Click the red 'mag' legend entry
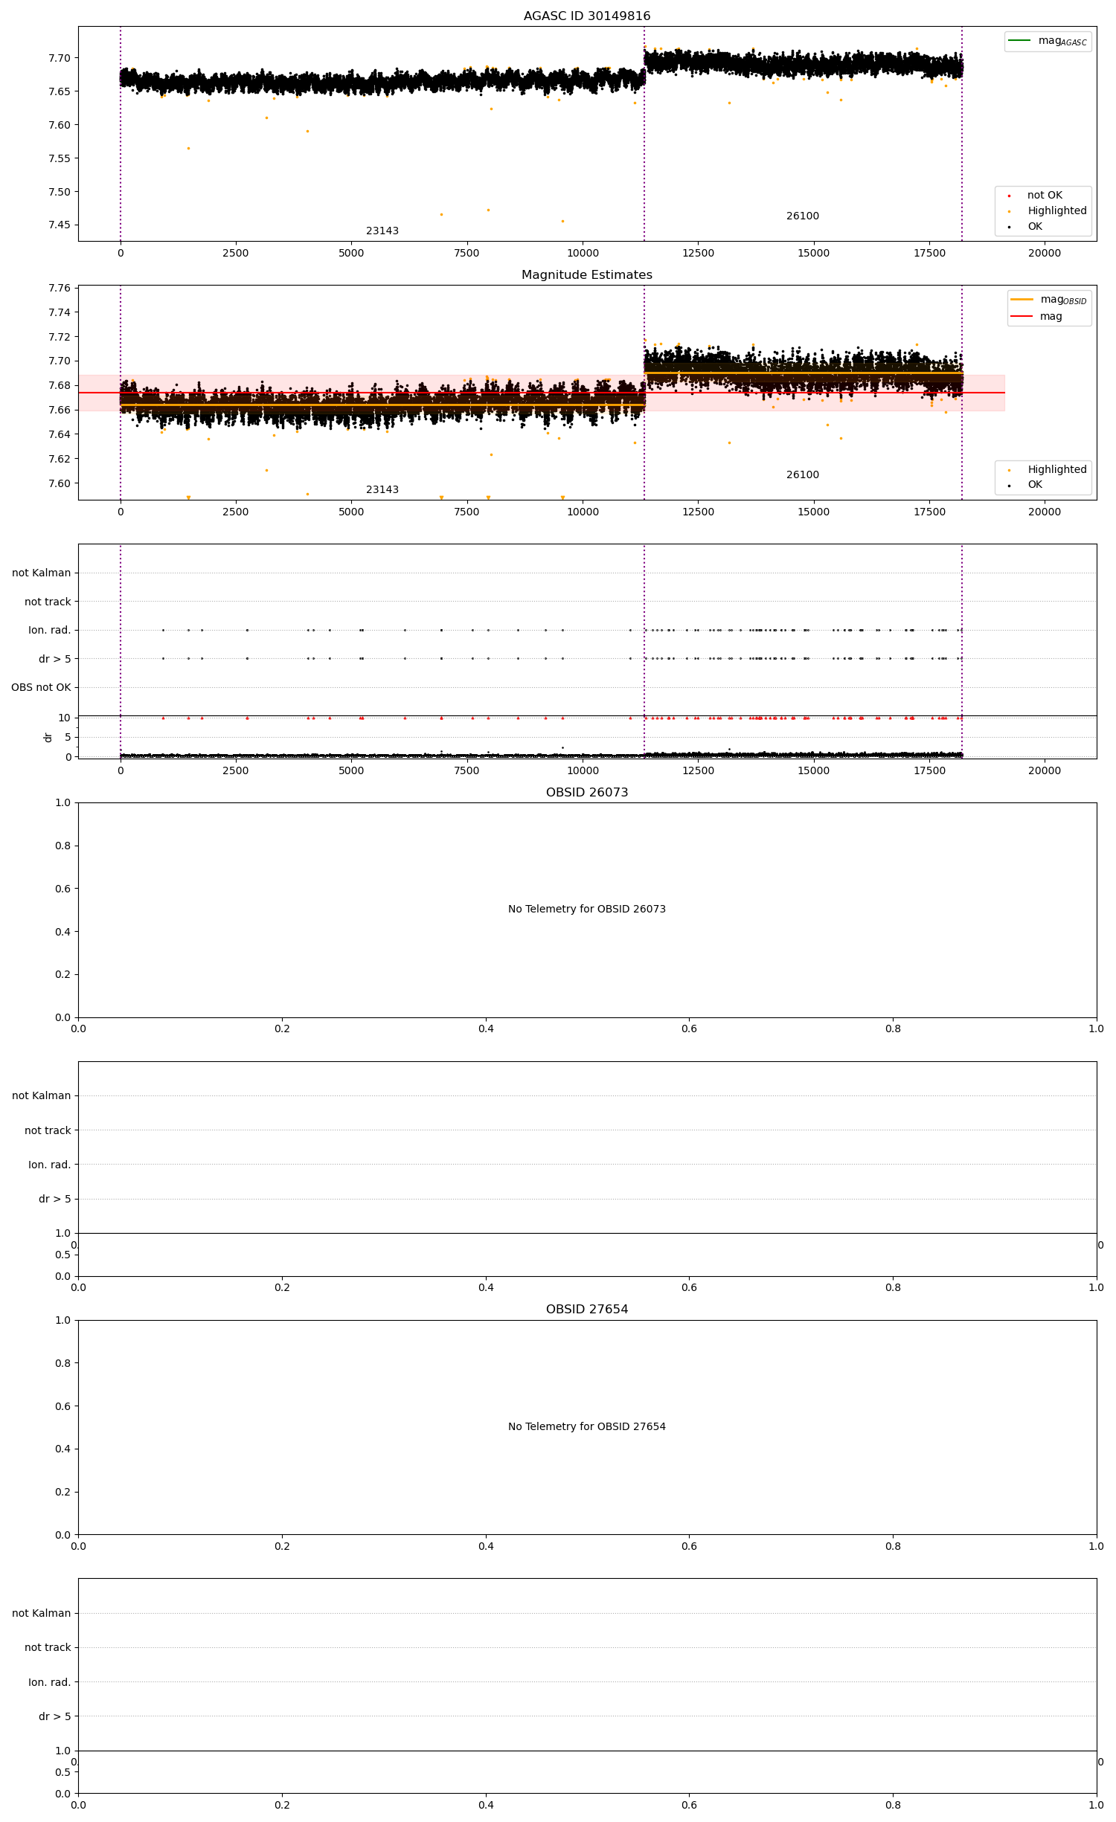The height and width of the screenshot is (1822, 1116). coord(1036,316)
